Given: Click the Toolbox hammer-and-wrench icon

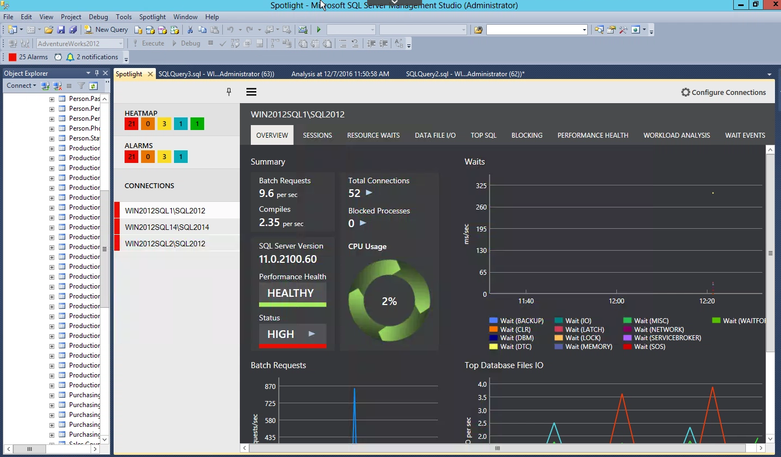Looking at the screenshot, I should (623, 30).
